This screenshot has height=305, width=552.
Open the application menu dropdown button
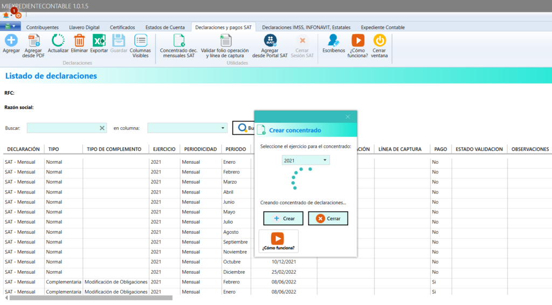pos(10,26)
